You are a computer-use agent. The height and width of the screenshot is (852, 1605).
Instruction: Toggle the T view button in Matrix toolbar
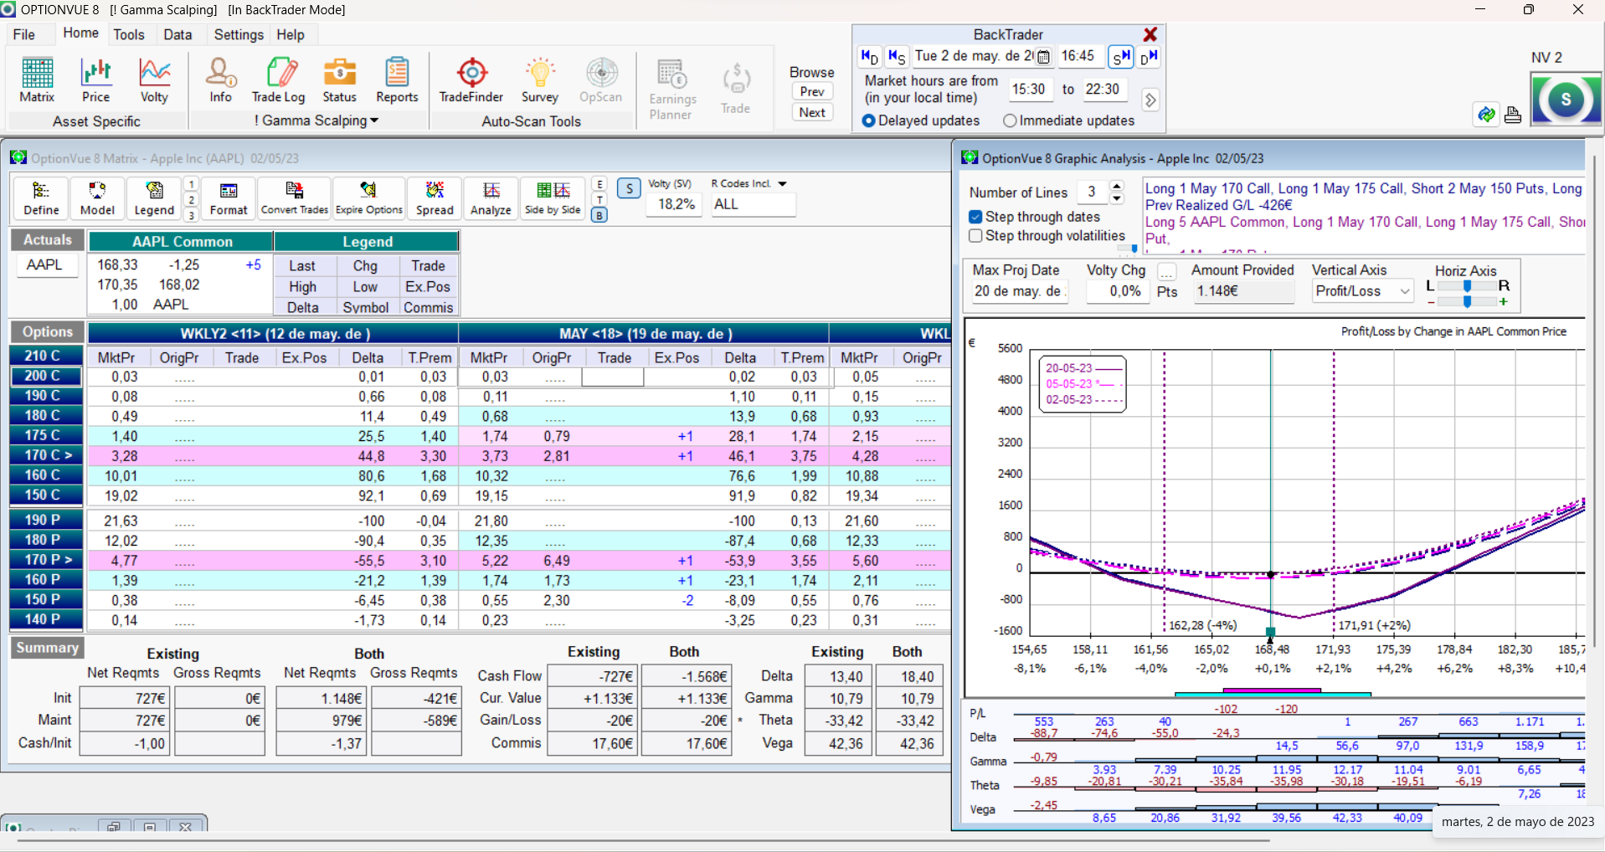coord(599,199)
